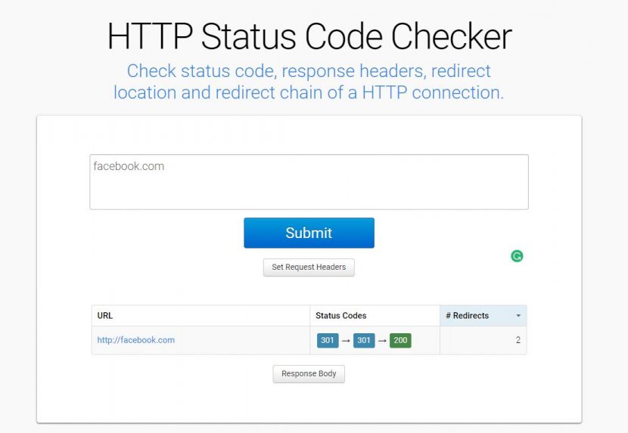This screenshot has height=433, width=628.
Task: Click the blue subtitle description text
Action: 309,82
